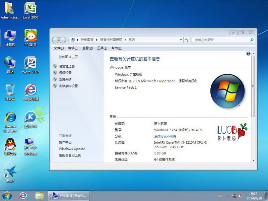Screen dimensions: 268x201
Task: Click the control panel icon in address bar
Action: point(73,40)
